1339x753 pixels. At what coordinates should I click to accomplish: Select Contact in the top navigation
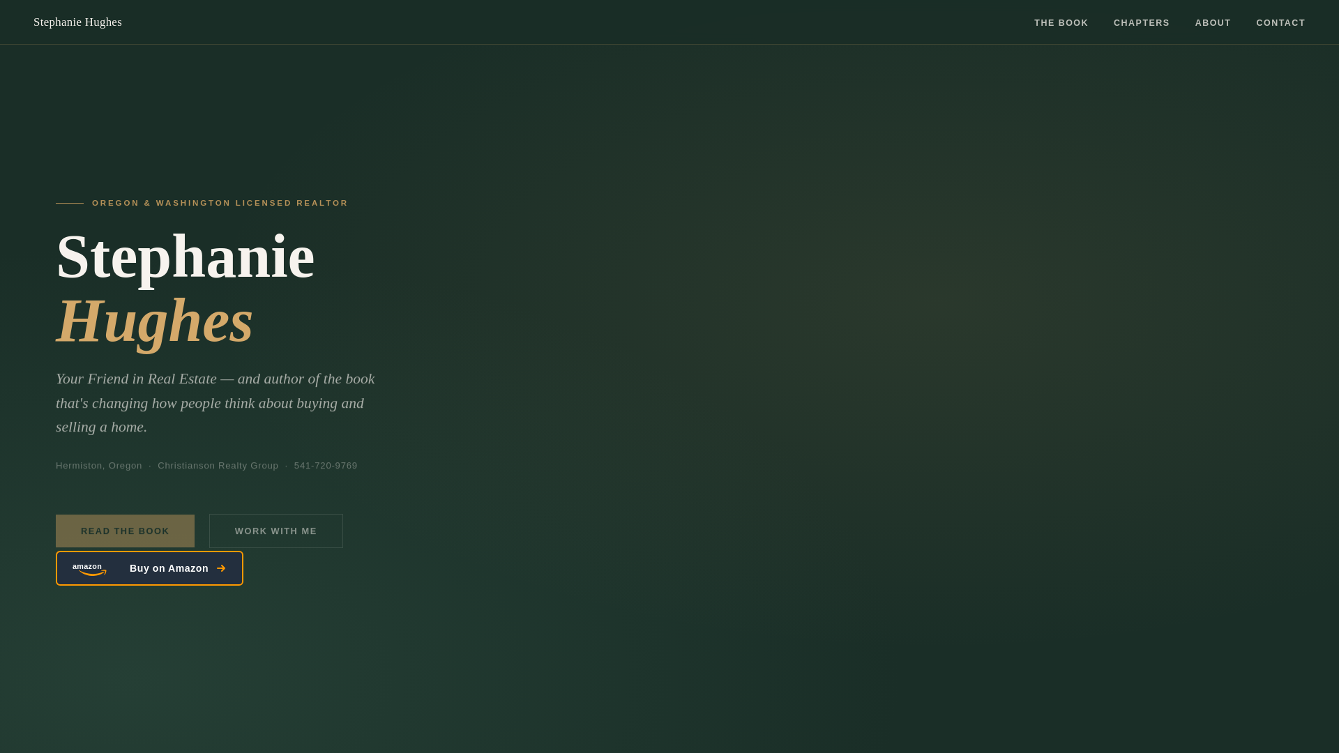pos(1280,23)
